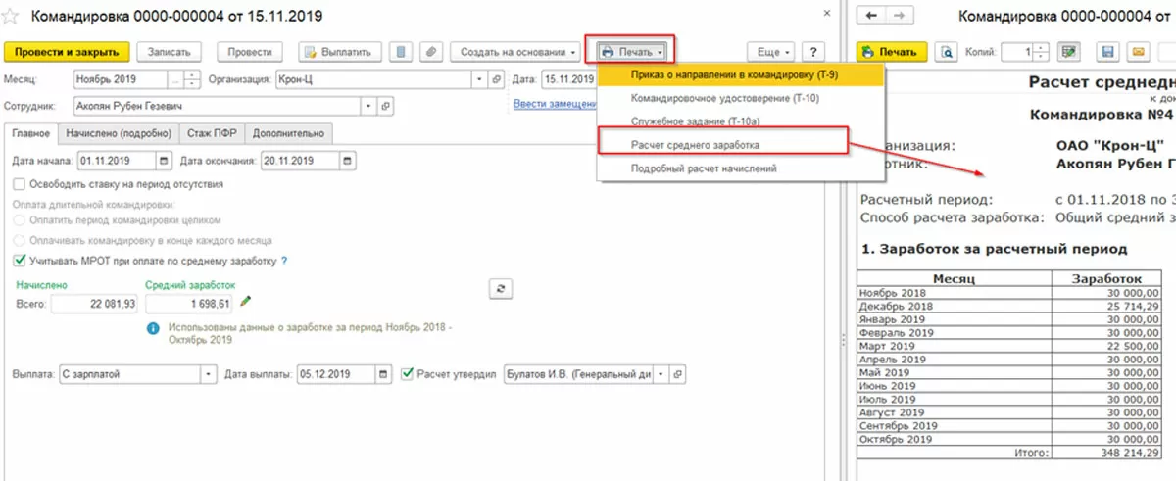Expand the approver Булатов И.В. dropdown
Viewport: 1176px width, 481px height.
click(661, 374)
